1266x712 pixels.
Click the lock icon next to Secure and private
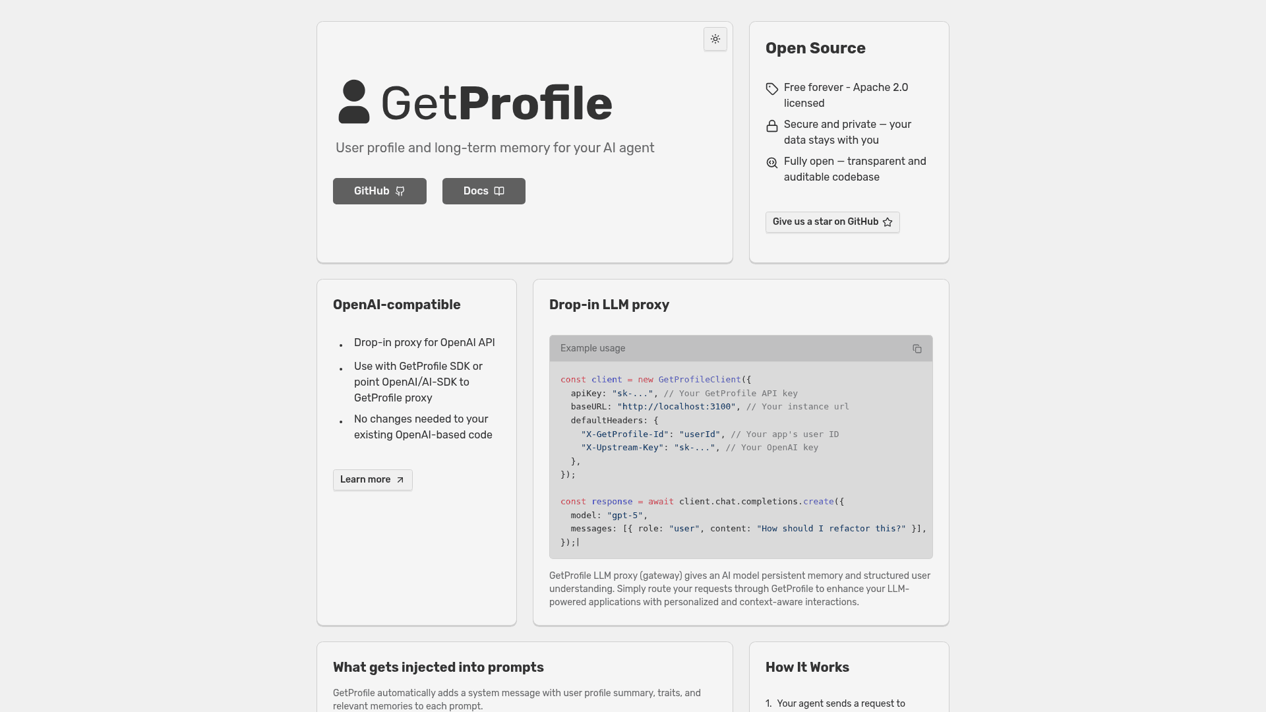pyautogui.click(x=771, y=126)
